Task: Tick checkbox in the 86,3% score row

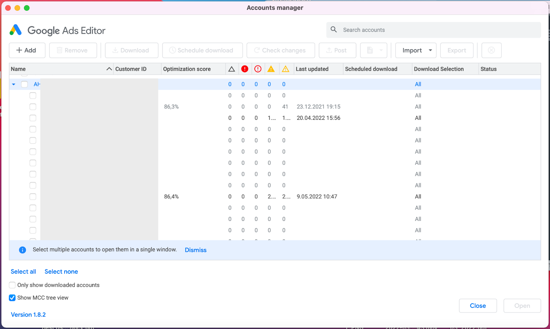Action: pyautogui.click(x=33, y=107)
